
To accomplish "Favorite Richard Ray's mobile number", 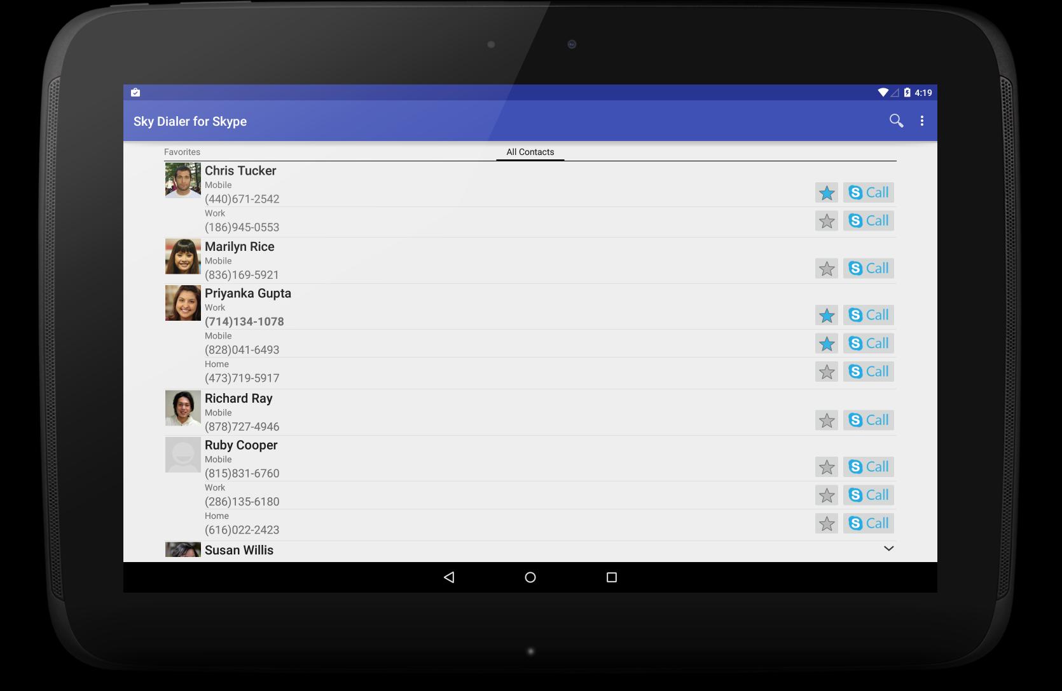I will (827, 420).
